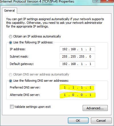
Task: Click the Subnet mask last octet 0
Action: 90,56
